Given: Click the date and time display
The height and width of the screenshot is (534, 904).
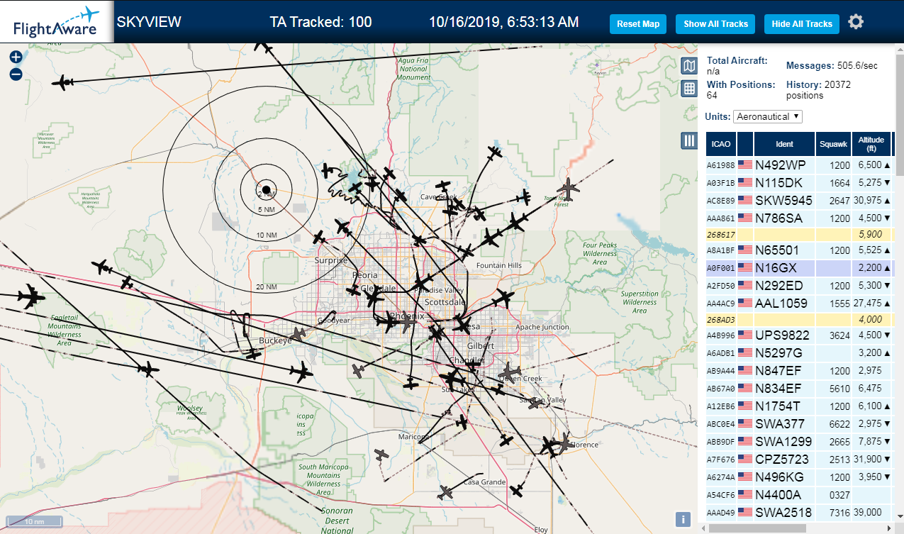Looking at the screenshot, I should [503, 22].
